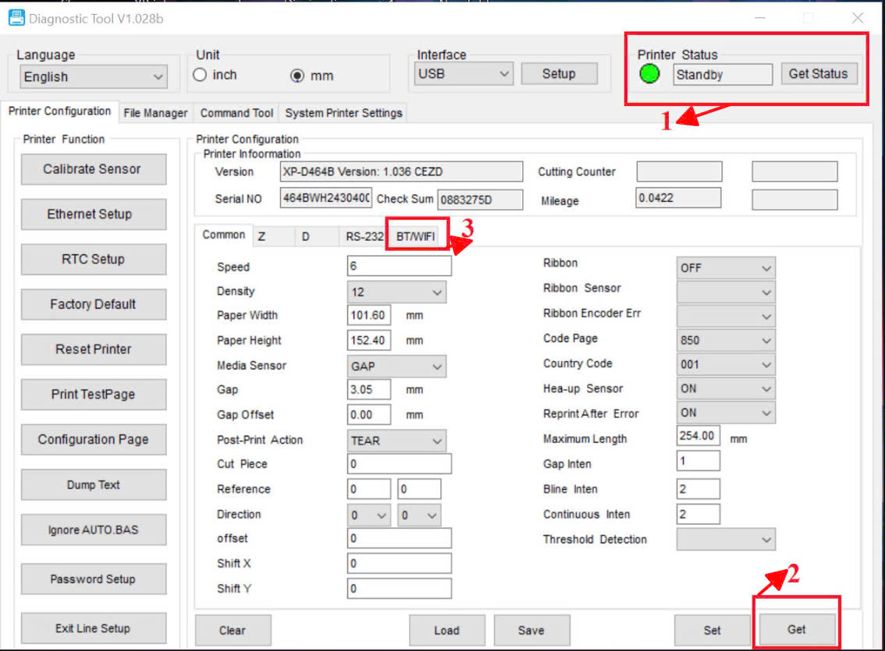Select the Z settings tab
The height and width of the screenshot is (651, 885).
coord(273,237)
